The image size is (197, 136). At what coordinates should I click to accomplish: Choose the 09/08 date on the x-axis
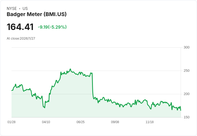click(x=115, y=122)
